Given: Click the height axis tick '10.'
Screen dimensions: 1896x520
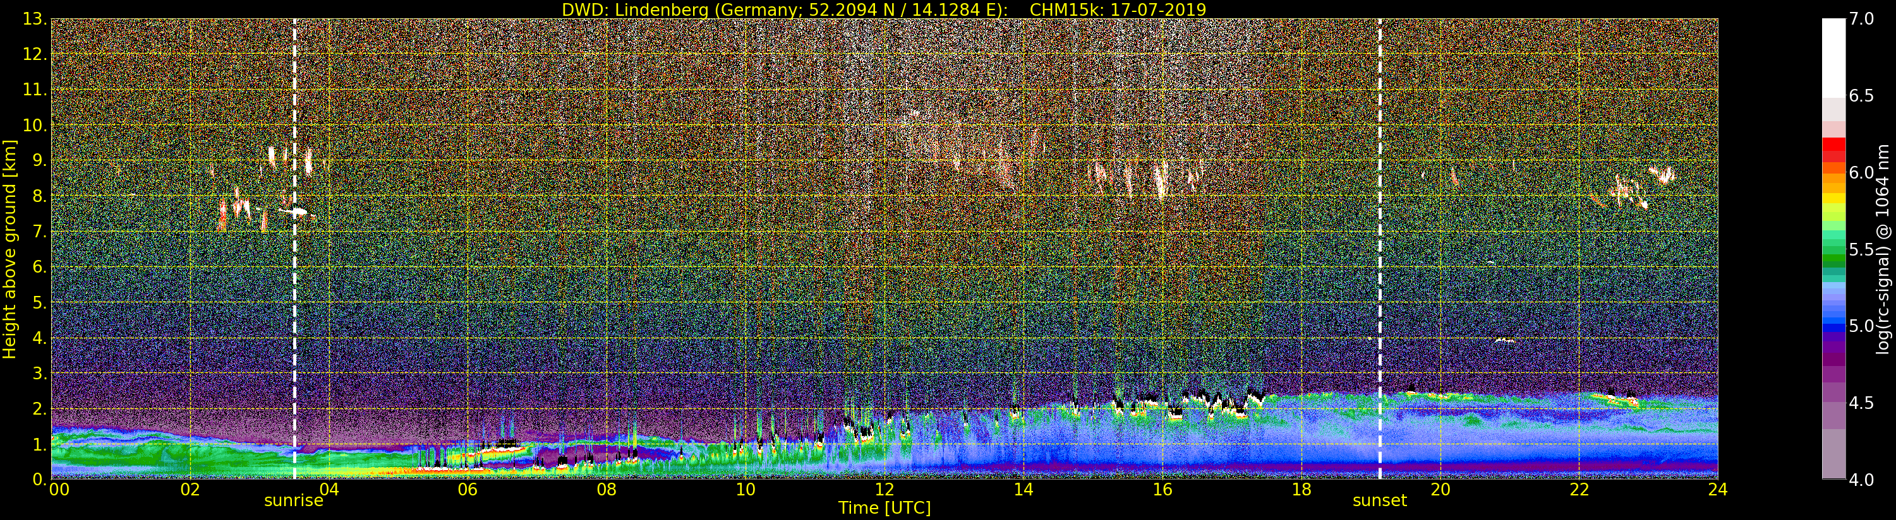Looking at the screenshot, I should tap(35, 125).
